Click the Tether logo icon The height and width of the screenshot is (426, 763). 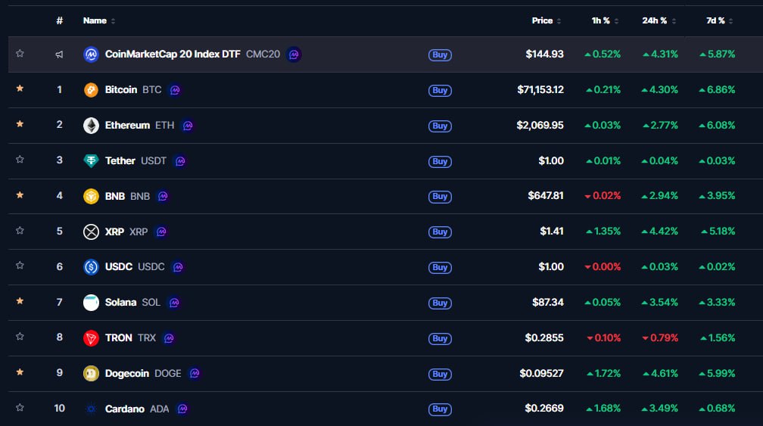coord(91,161)
